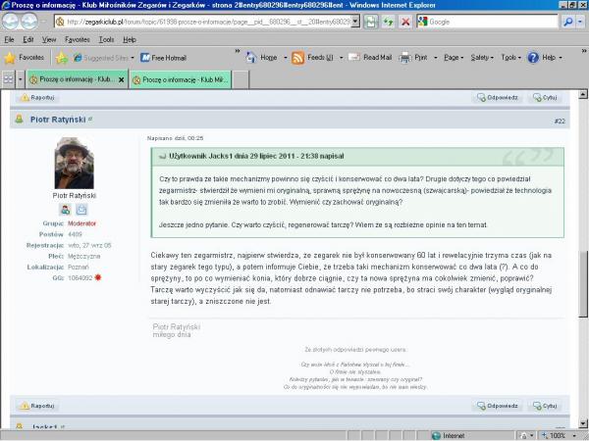Click the orange Feeds RSS icon
This screenshot has height=441, width=589.
tap(297, 58)
